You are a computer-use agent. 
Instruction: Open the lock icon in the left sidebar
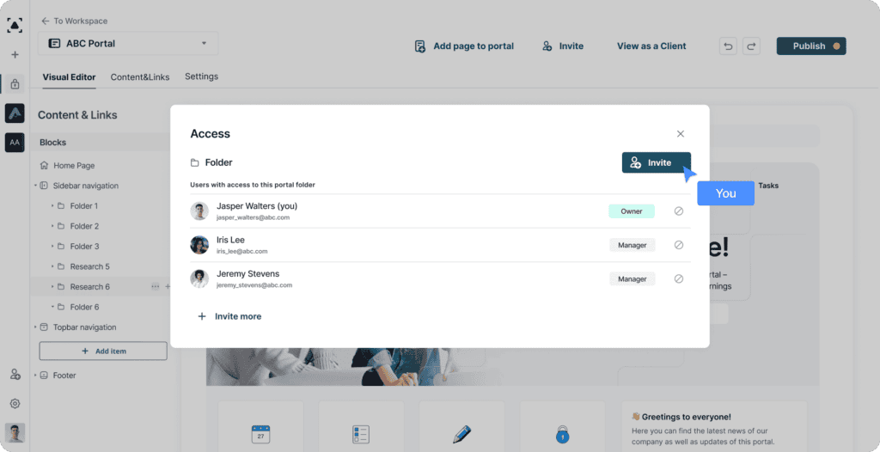(x=15, y=84)
